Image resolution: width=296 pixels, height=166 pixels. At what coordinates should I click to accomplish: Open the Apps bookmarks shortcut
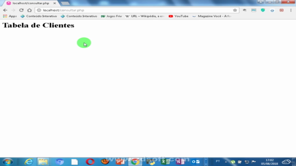click(10, 16)
